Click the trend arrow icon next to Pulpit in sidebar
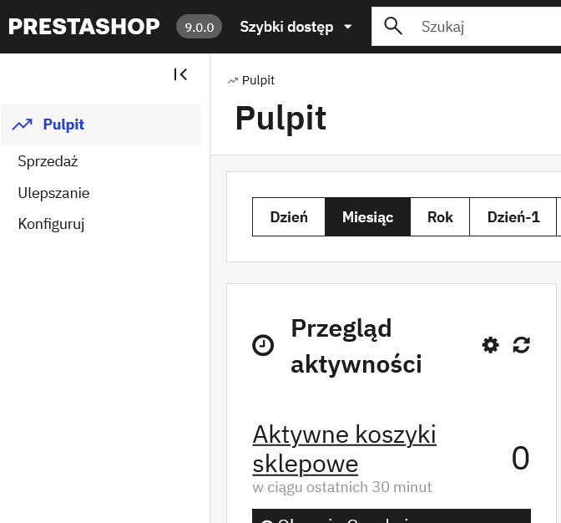The width and height of the screenshot is (561, 523). (23, 124)
